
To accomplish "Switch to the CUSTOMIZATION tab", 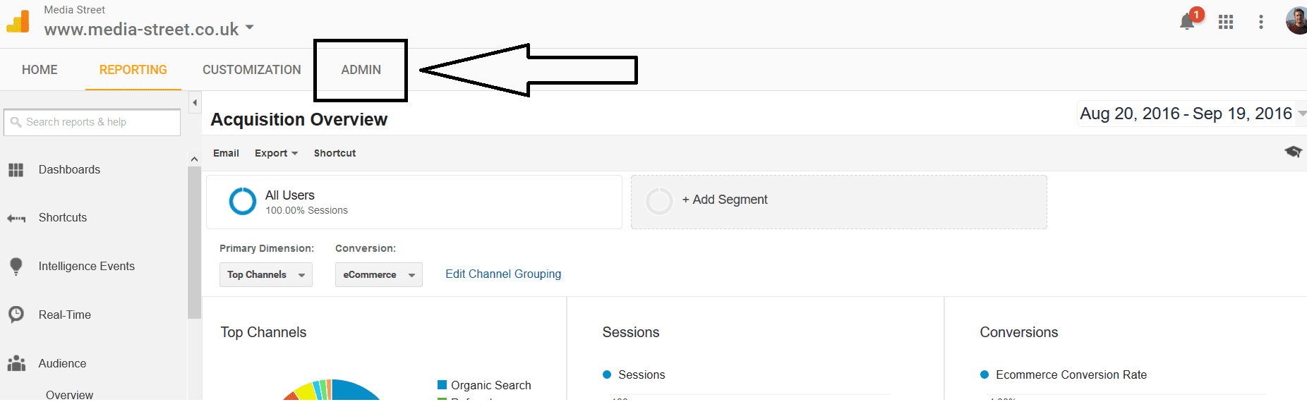I will (x=251, y=70).
